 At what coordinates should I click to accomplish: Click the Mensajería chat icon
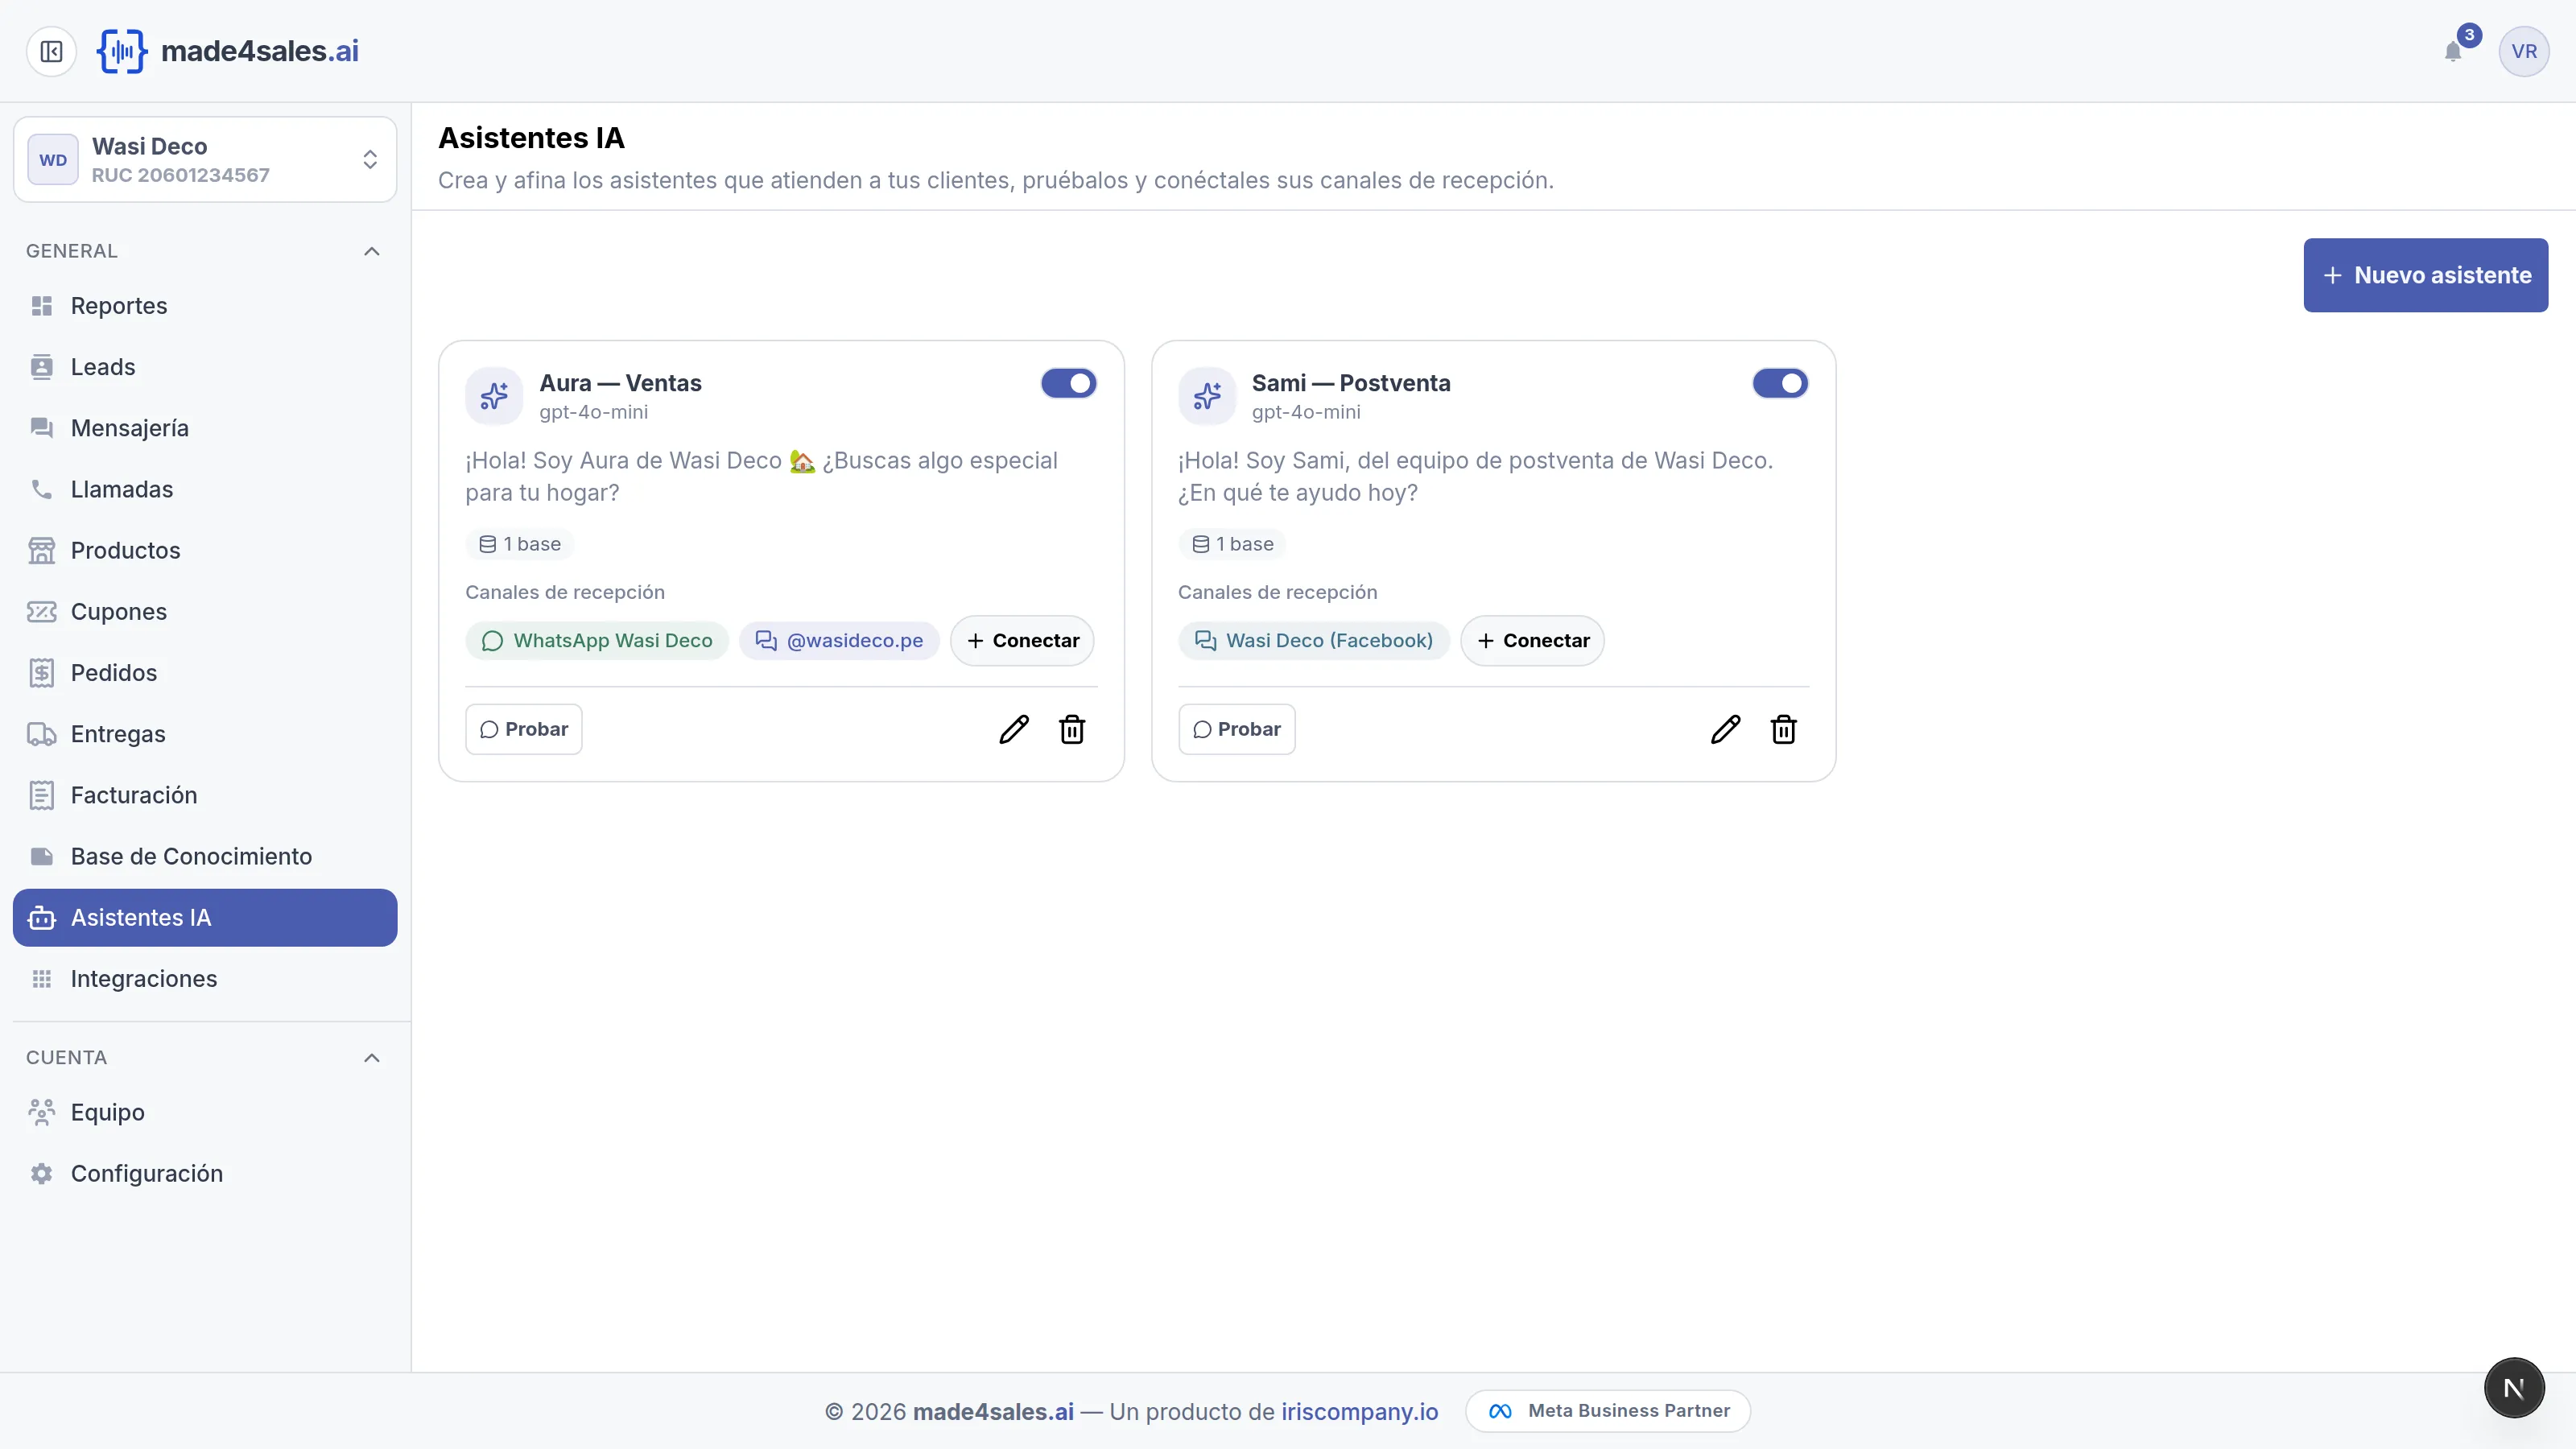41,428
